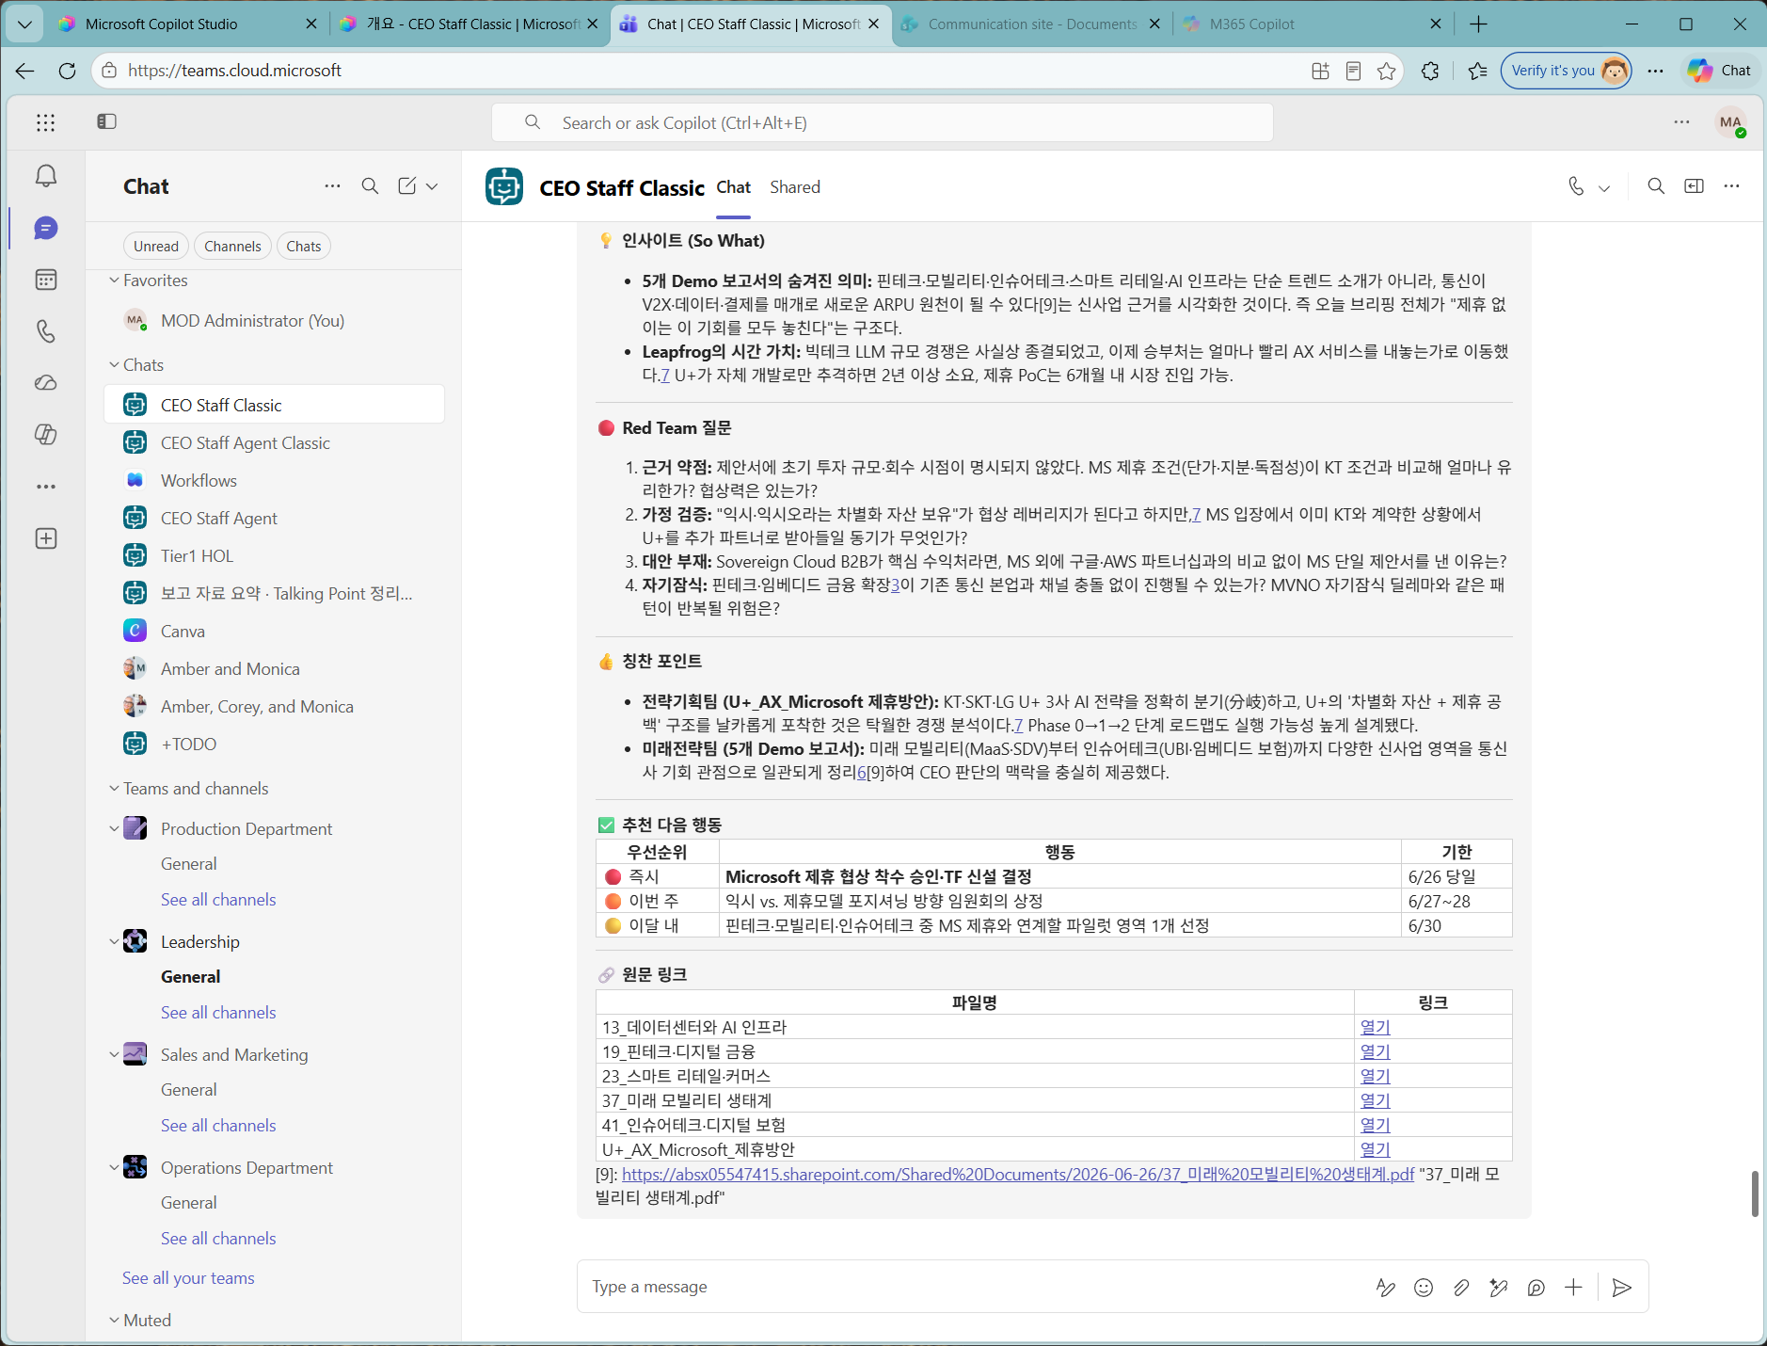The width and height of the screenshot is (1767, 1346).
Task: Attach a file with the paperclip icon
Action: click(1461, 1288)
